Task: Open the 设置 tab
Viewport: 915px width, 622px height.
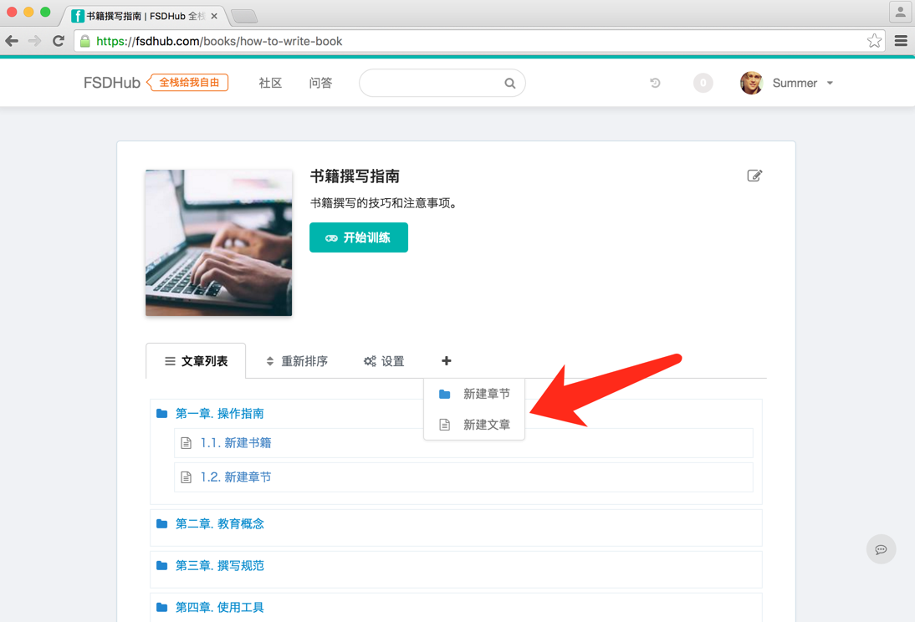Action: point(384,361)
